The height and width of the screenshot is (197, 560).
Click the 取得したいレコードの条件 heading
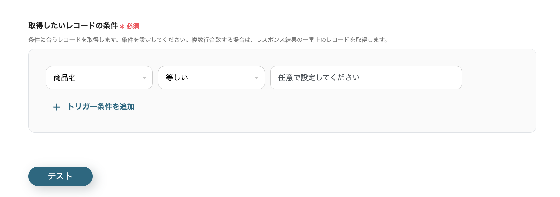coord(74,25)
